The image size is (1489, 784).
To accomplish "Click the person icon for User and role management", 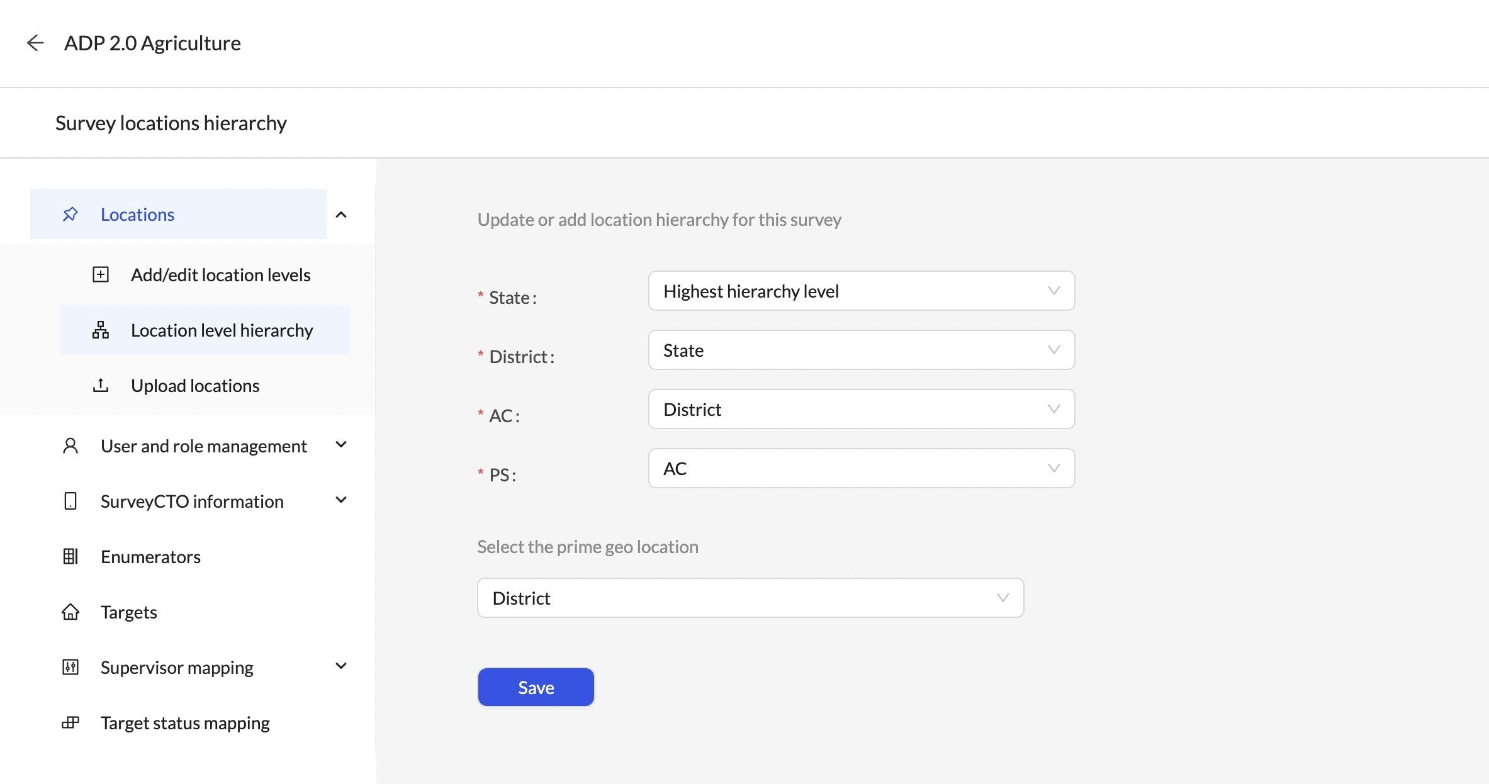I will pos(70,446).
